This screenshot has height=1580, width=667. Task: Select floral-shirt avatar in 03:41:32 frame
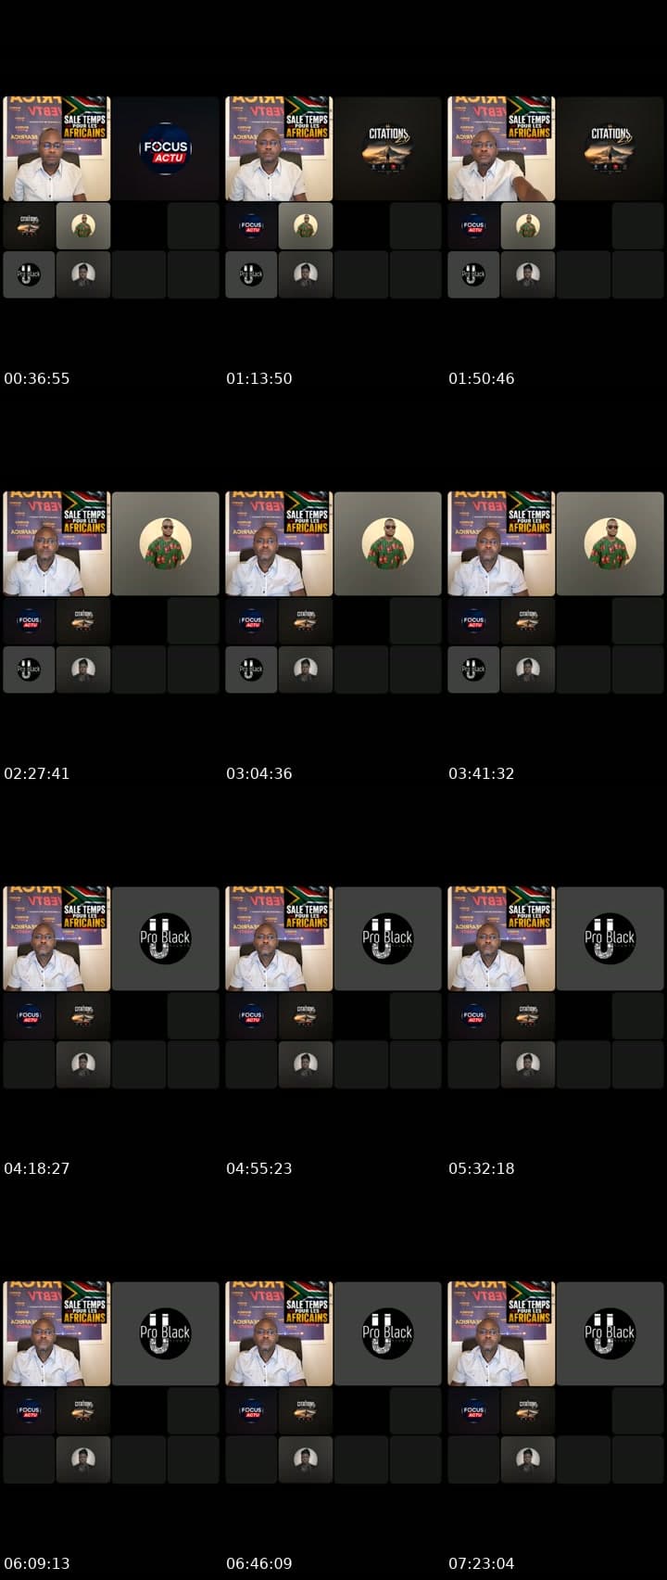tap(610, 543)
